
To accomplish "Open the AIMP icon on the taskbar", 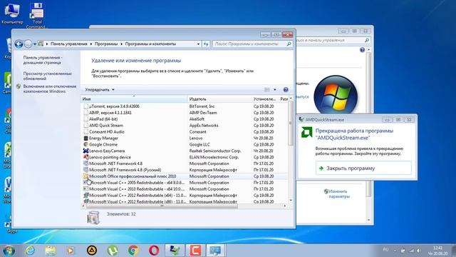I will coord(92,251).
